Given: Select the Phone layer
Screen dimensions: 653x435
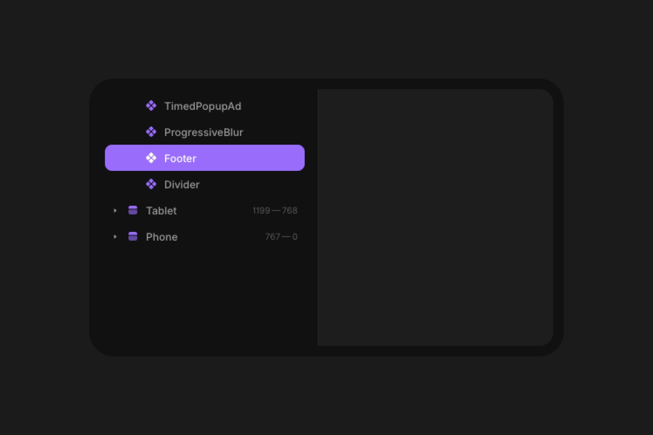Looking at the screenshot, I should pyautogui.click(x=162, y=237).
